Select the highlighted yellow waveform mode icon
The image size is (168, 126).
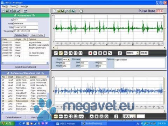click(x=61, y=53)
